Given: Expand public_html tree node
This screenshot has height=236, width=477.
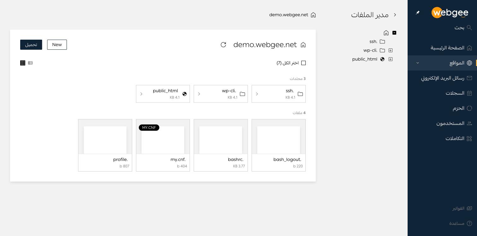Looking at the screenshot, I should click(x=391, y=59).
